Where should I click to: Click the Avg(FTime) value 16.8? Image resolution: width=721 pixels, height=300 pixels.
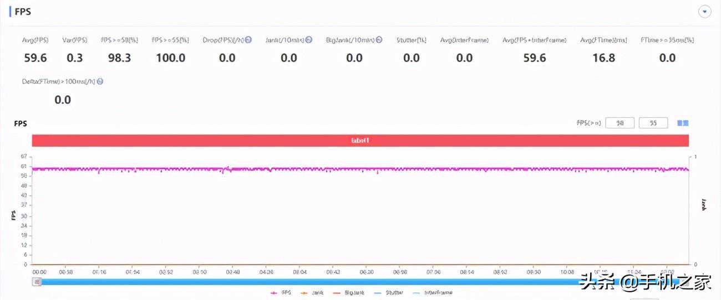tap(603, 58)
